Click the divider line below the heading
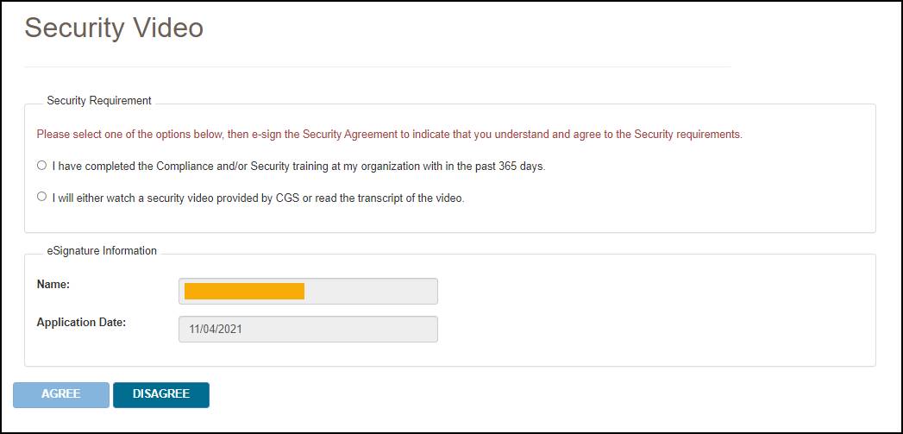 [x=377, y=66]
